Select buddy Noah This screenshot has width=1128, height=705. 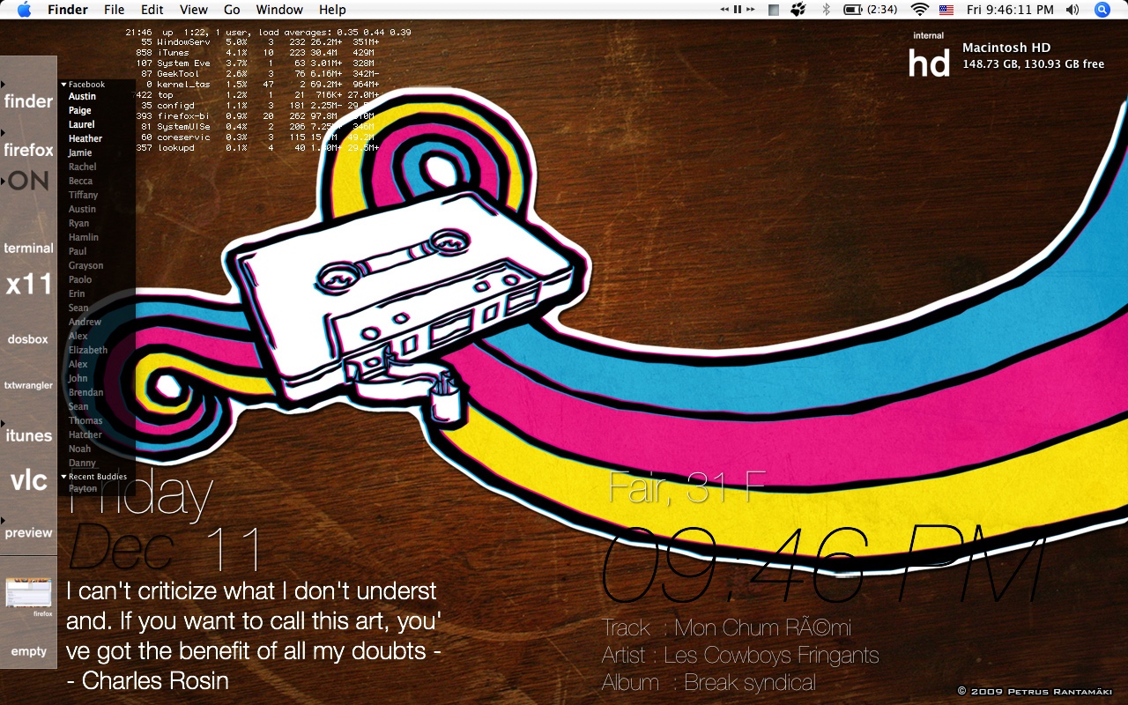[x=79, y=449]
